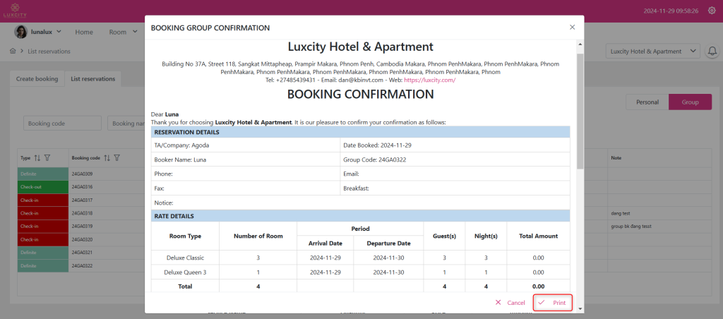Click the notification bell icon
The width and height of the screenshot is (723, 319).
[712, 52]
